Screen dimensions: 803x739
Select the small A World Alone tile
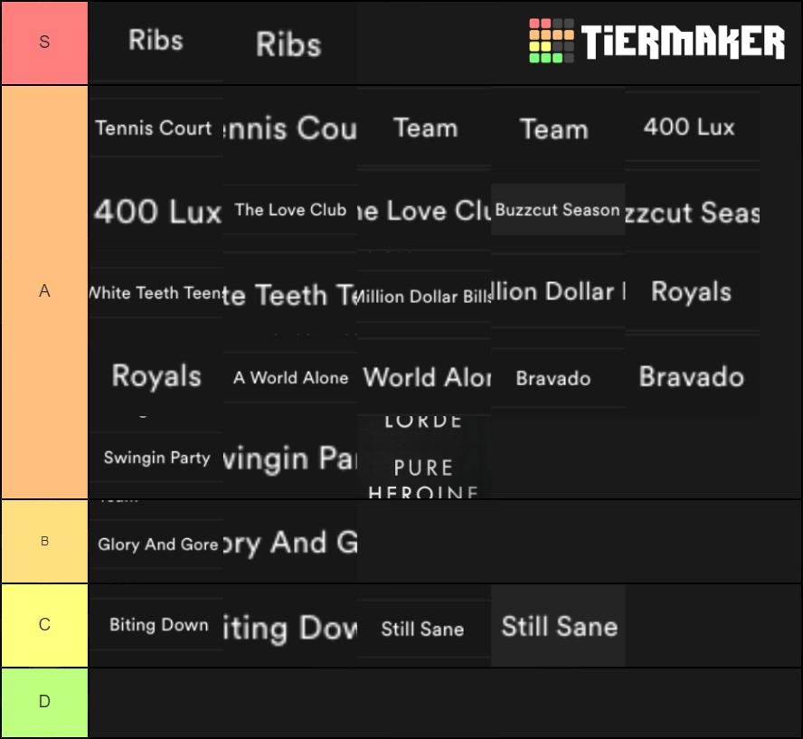pyautogui.click(x=290, y=378)
